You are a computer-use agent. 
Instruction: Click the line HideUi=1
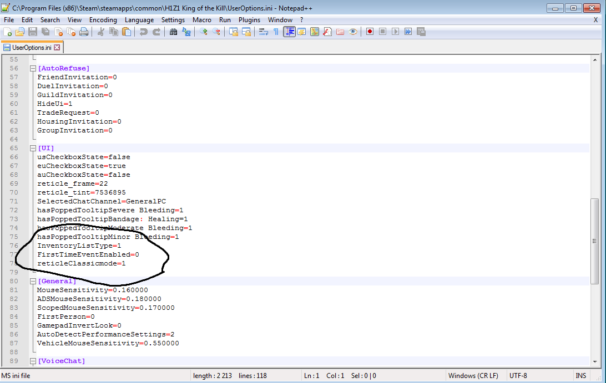point(54,104)
